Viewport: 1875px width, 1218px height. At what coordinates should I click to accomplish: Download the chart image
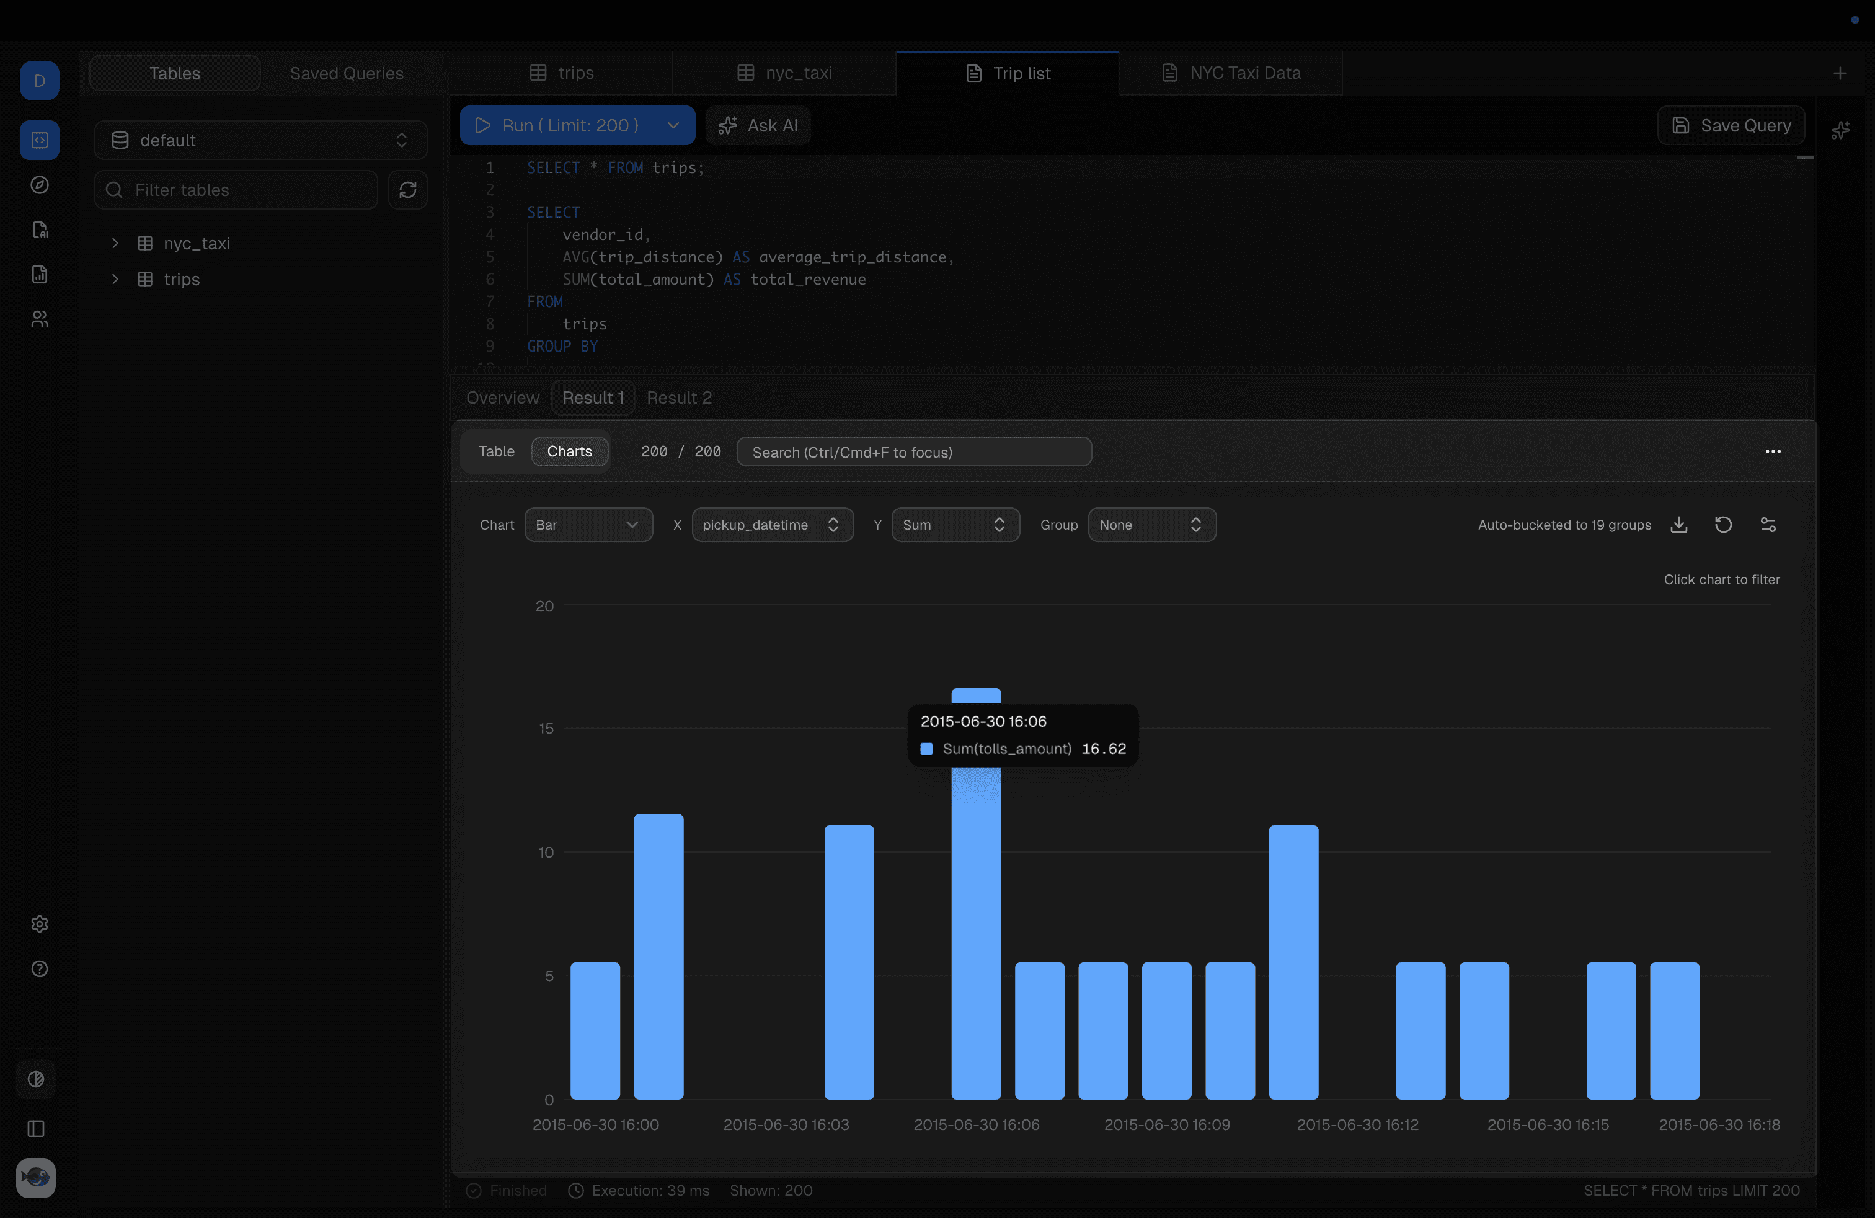(x=1679, y=525)
